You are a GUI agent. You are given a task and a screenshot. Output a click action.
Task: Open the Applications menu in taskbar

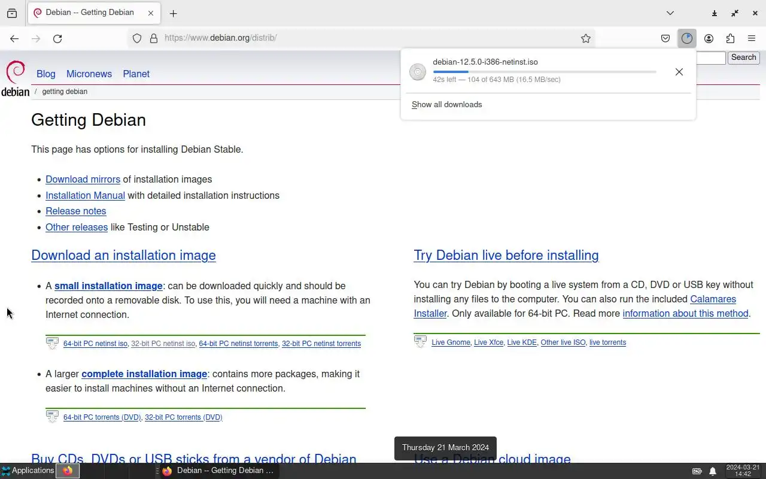[x=28, y=471]
